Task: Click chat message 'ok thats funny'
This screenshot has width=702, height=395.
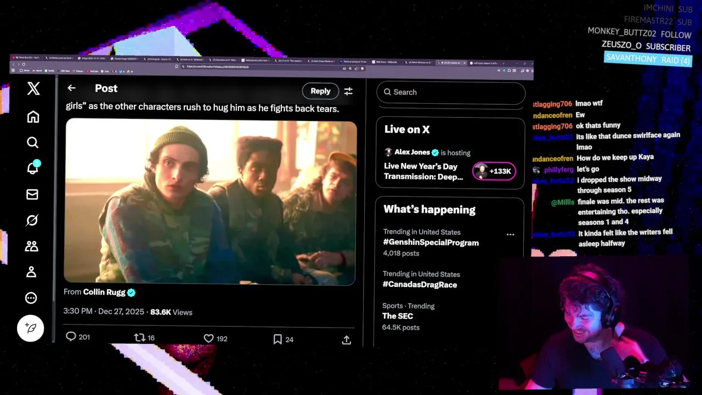Action: 598,126
